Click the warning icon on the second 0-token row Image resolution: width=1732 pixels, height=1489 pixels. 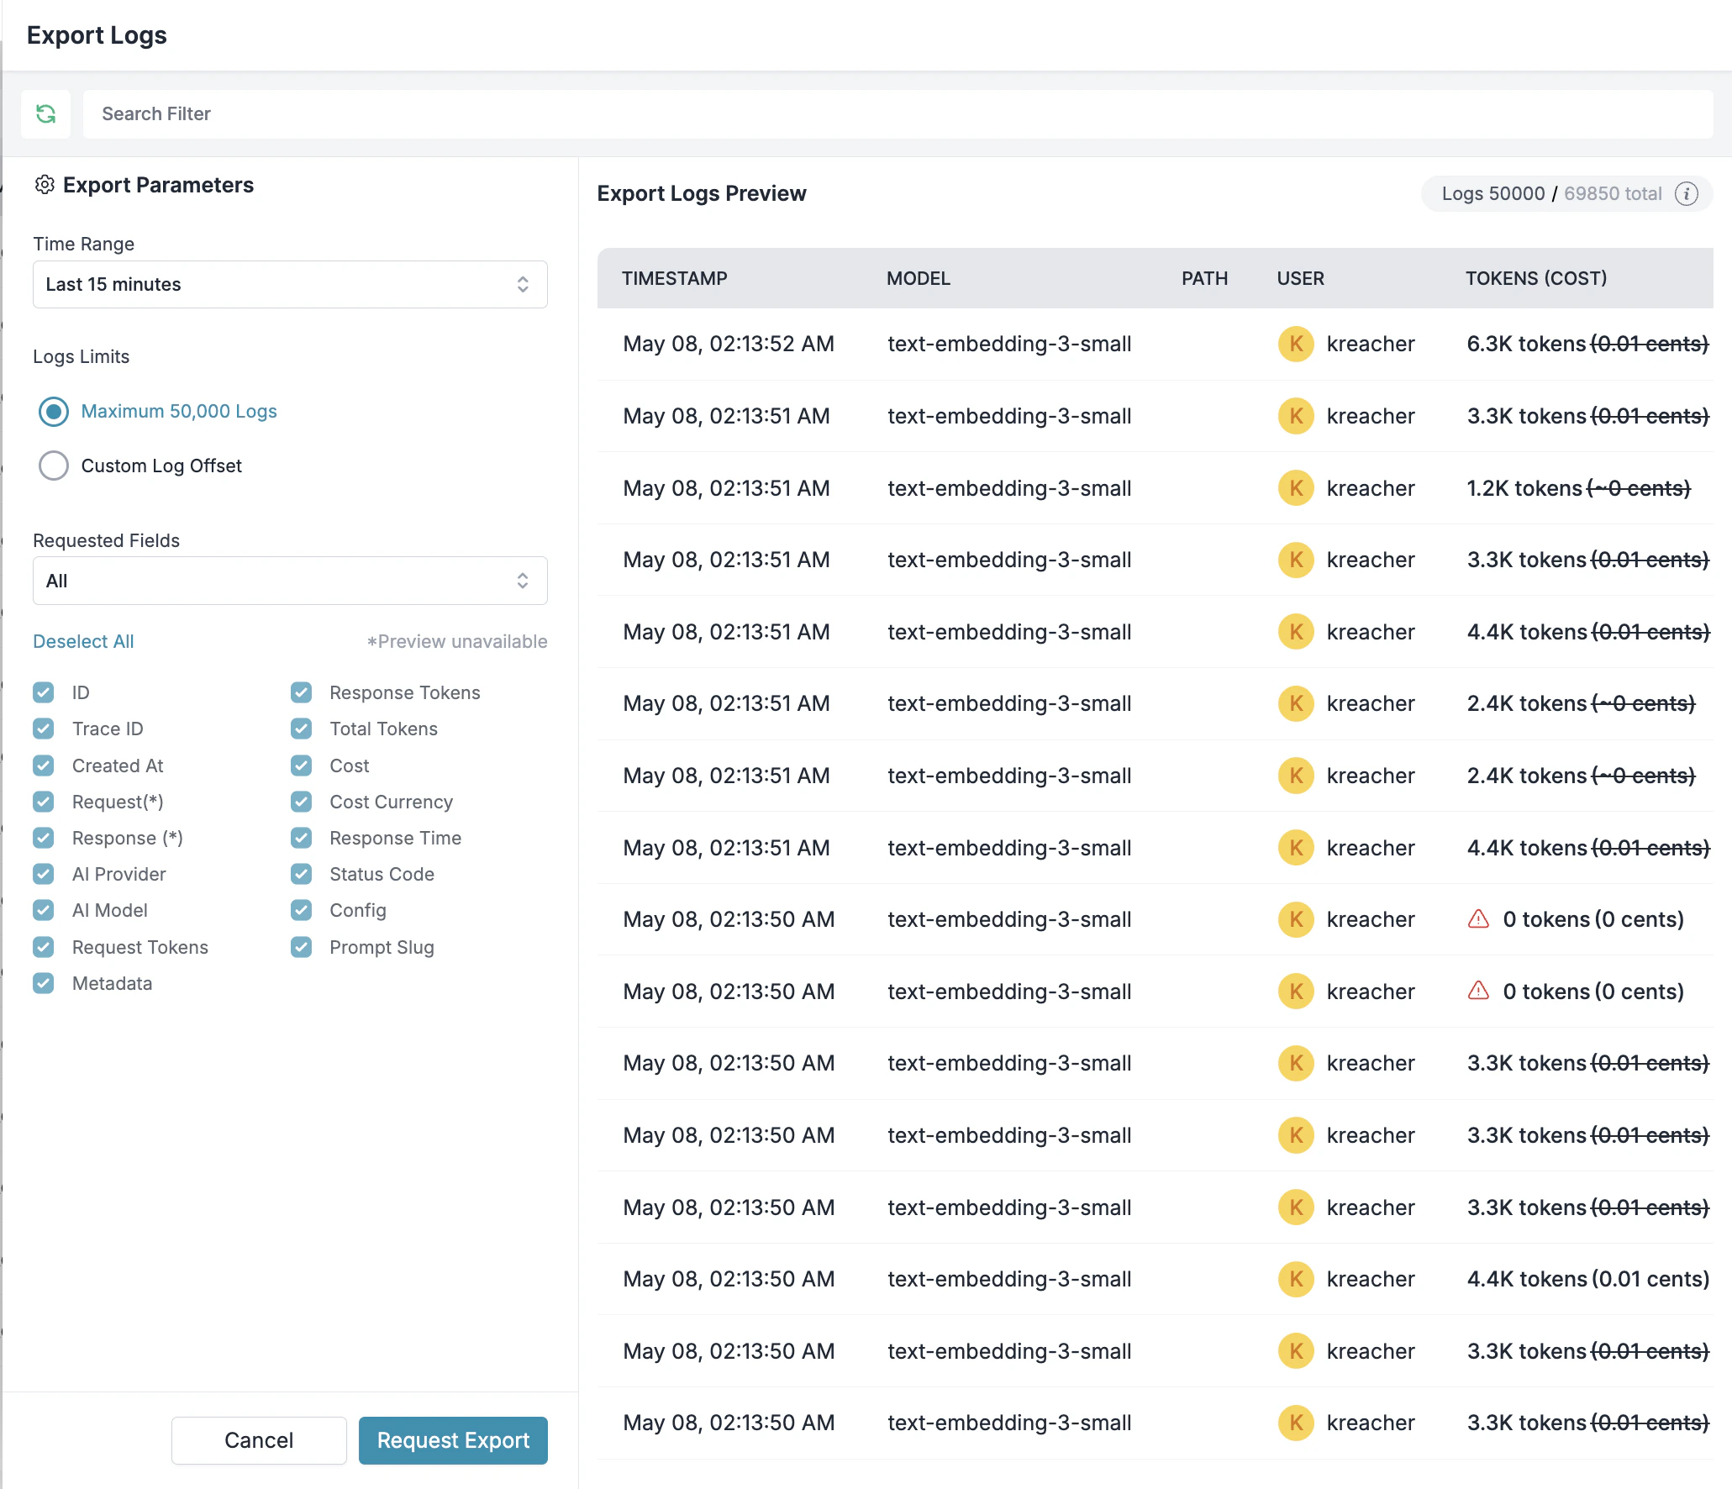[1477, 991]
